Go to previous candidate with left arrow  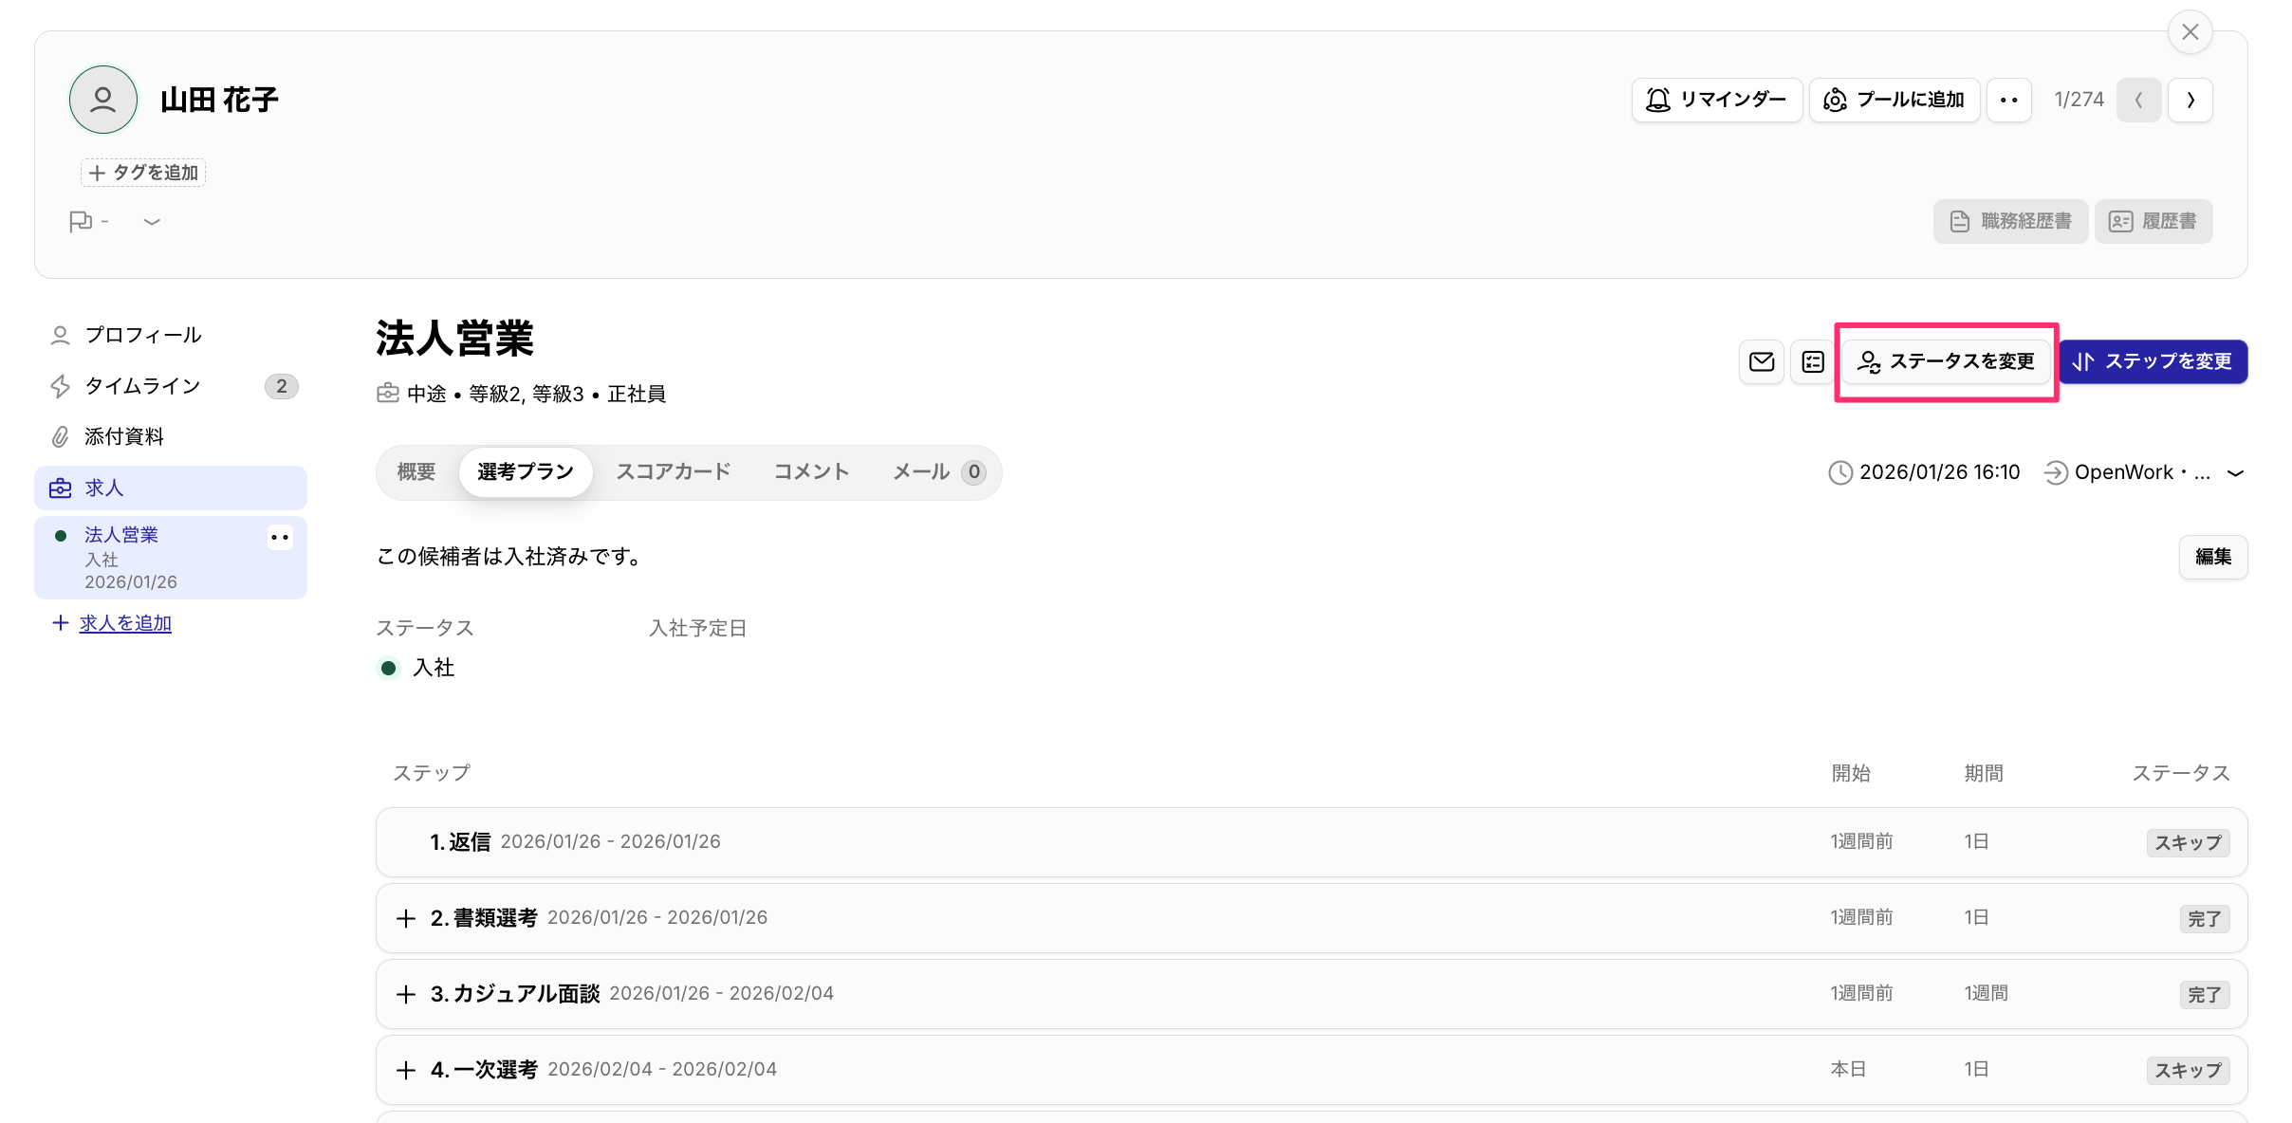pos(2138,100)
